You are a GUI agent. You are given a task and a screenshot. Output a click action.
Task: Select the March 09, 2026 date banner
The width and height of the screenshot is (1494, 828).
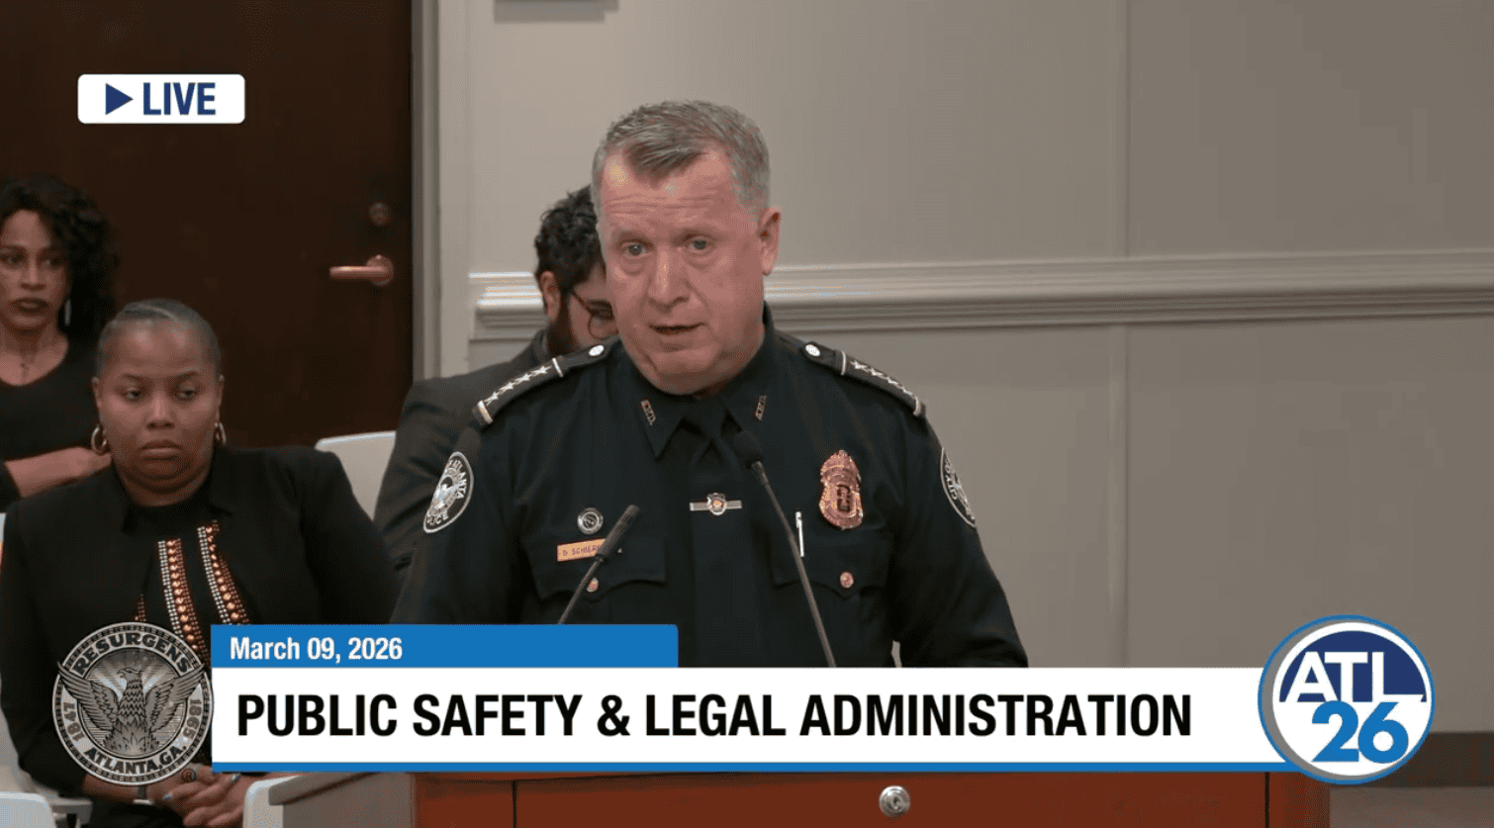pos(316,649)
